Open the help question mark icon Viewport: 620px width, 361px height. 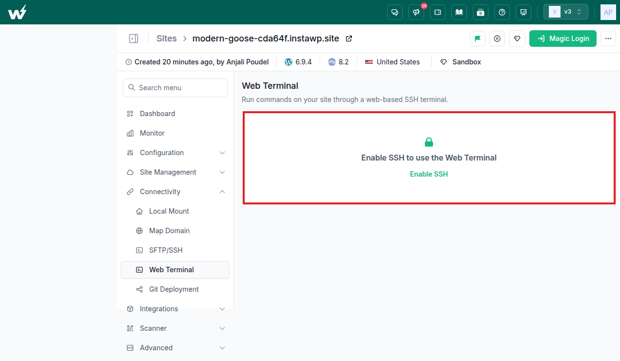coord(502,12)
